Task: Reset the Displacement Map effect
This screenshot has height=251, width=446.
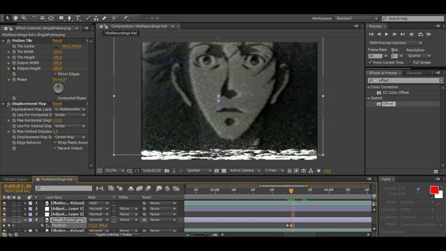Action: click(x=57, y=104)
